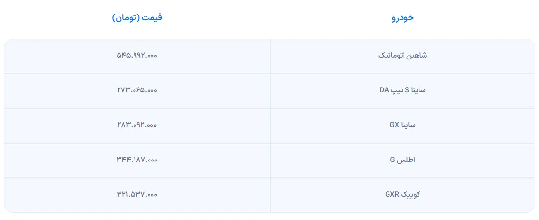Click the price ۲۷۳.۰۶۵.۰۰۰
The width and height of the screenshot is (539, 220).
click(137, 90)
